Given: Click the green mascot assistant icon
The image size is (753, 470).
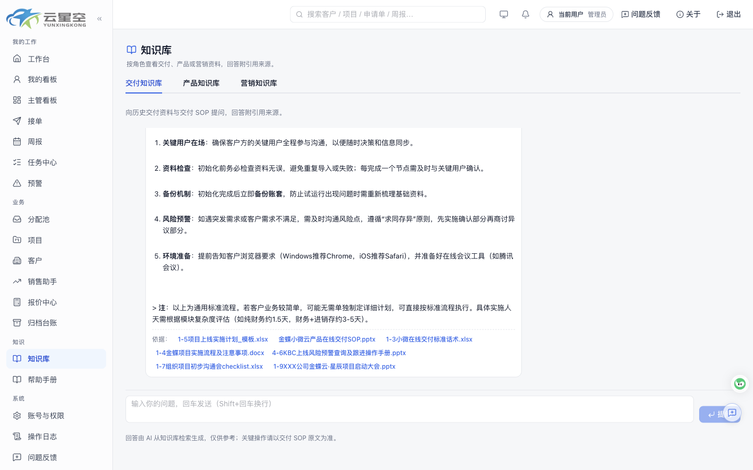Looking at the screenshot, I should (x=740, y=384).
